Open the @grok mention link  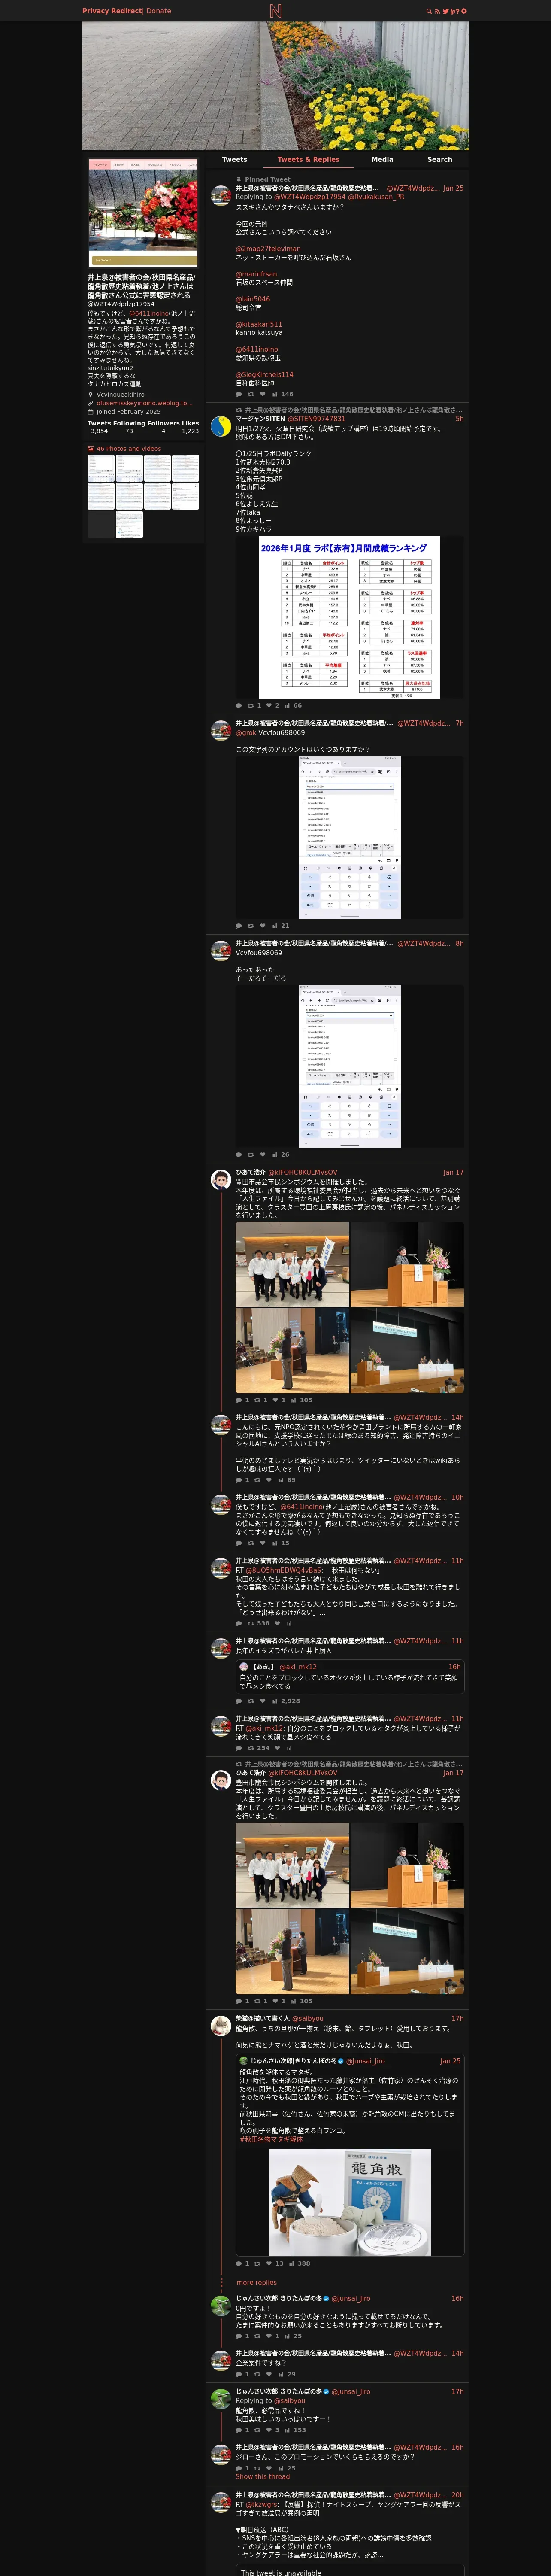(x=246, y=733)
